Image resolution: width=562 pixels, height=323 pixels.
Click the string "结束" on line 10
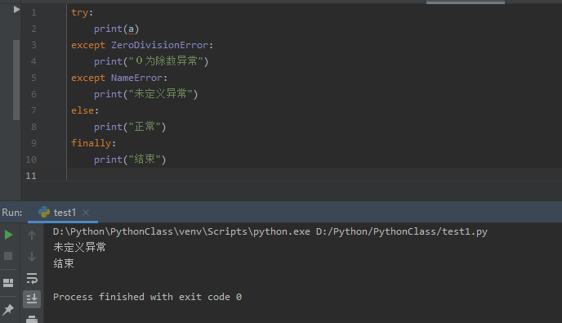pyautogui.click(x=145, y=159)
